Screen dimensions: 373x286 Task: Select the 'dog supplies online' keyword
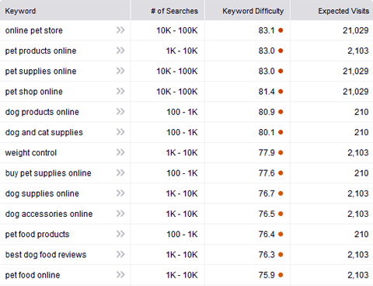coord(42,194)
